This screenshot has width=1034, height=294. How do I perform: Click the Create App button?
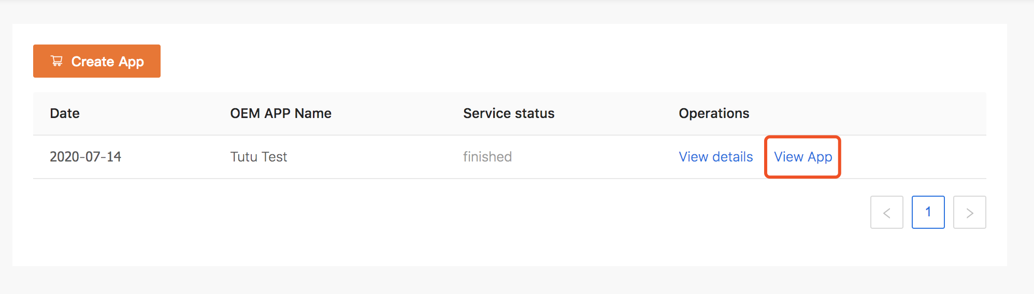(97, 61)
